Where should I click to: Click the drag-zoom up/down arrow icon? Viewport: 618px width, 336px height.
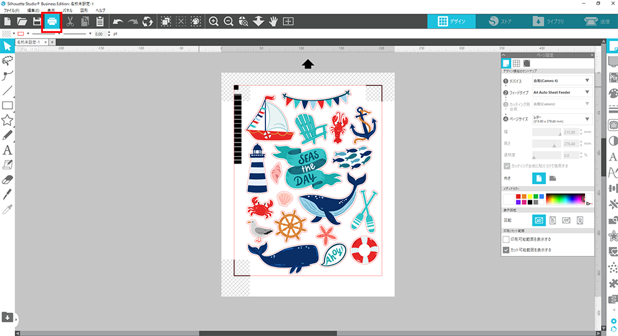[259, 21]
